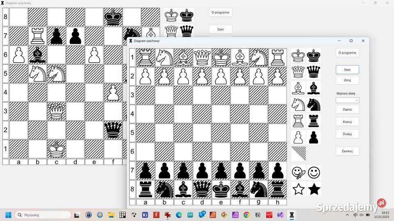The height and width of the screenshot is (221, 394).
Task: Pick white rook from front window palette
Action: [x=298, y=121]
